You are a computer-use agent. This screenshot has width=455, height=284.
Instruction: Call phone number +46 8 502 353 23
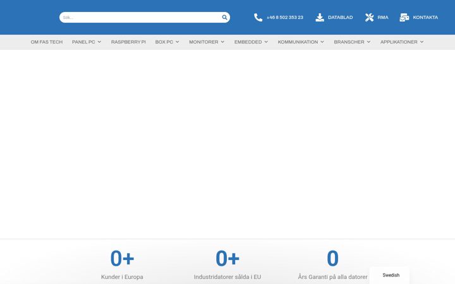[x=284, y=18]
